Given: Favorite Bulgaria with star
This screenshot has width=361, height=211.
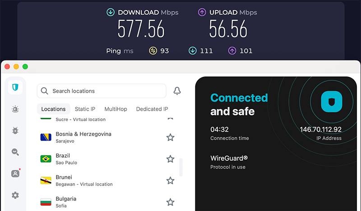Looking at the screenshot, I should coord(171,202).
